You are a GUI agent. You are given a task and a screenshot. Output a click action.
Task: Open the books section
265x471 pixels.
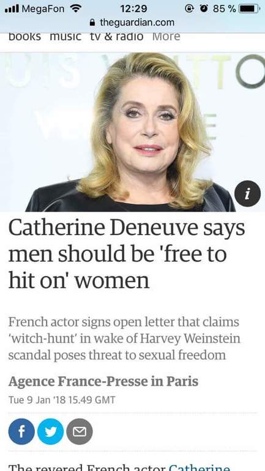[x=24, y=37]
